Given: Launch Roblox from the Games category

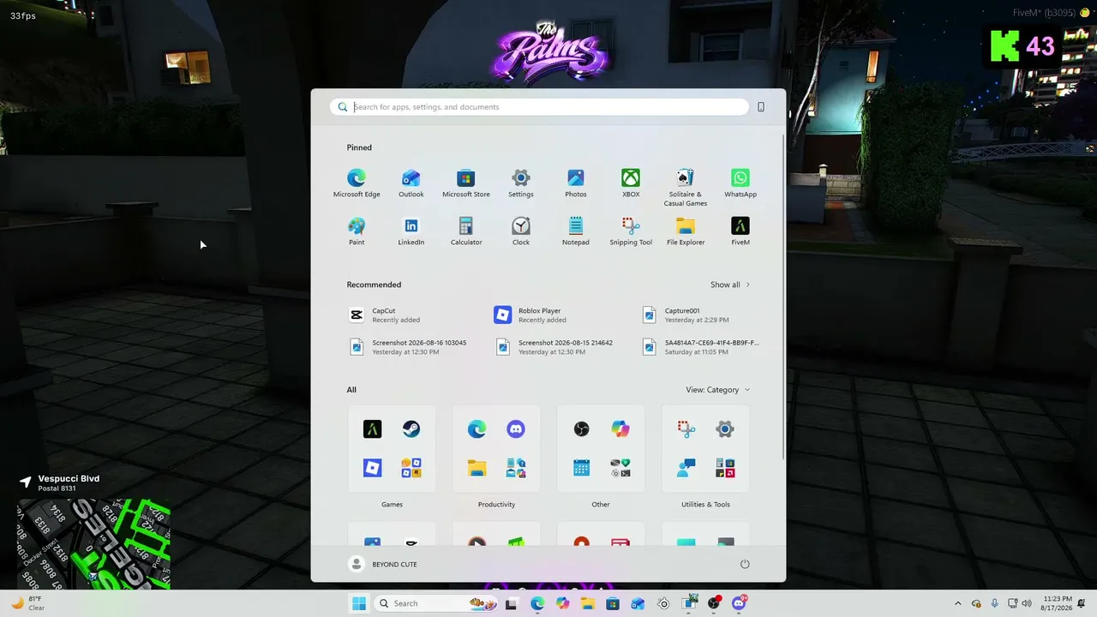Looking at the screenshot, I should pos(372,468).
